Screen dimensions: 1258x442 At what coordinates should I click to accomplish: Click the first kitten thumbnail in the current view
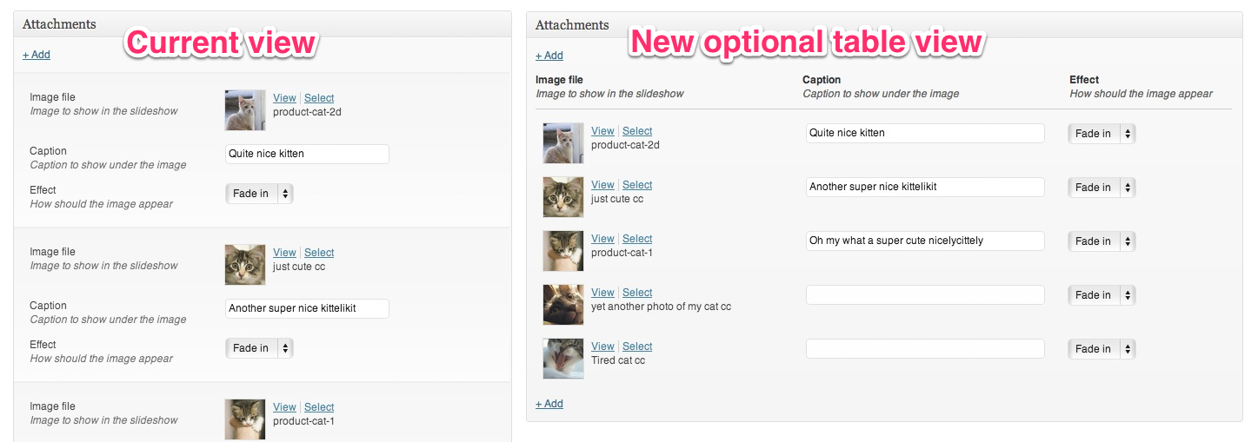point(245,110)
